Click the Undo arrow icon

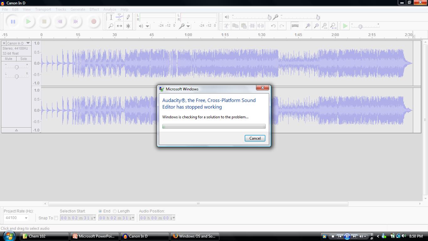[273, 26]
